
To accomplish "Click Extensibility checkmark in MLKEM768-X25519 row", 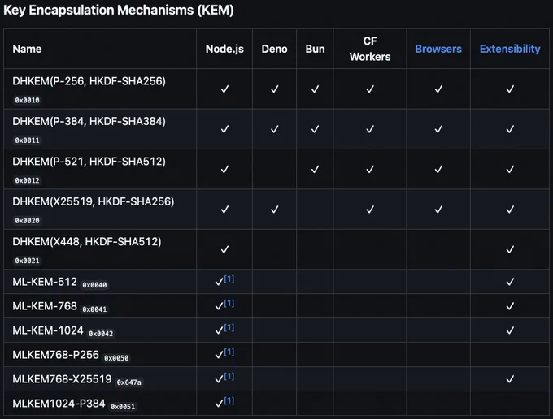I will pyautogui.click(x=510, y=379).
